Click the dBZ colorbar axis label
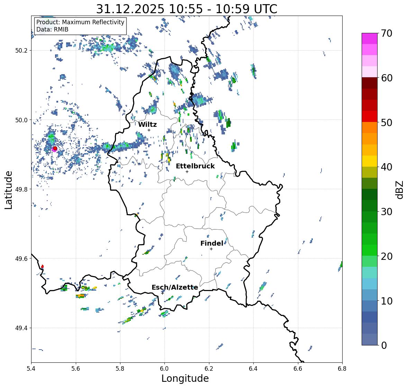Viewport: 408px width, 387px height. (x=400, y=190)
